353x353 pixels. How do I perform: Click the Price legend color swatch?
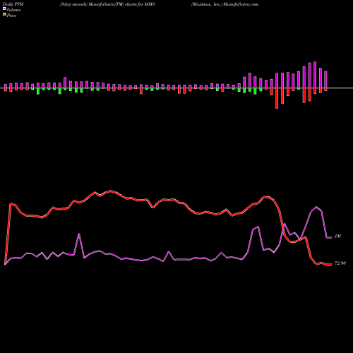coord(4,15)
